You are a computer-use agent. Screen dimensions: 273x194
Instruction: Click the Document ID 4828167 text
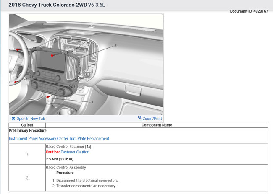249,11
